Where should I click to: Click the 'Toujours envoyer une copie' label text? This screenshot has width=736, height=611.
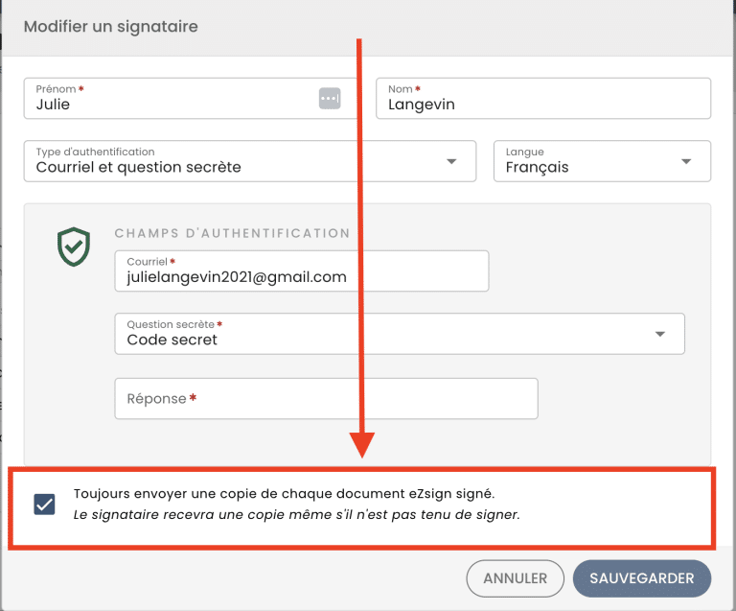tap(284, 494)
